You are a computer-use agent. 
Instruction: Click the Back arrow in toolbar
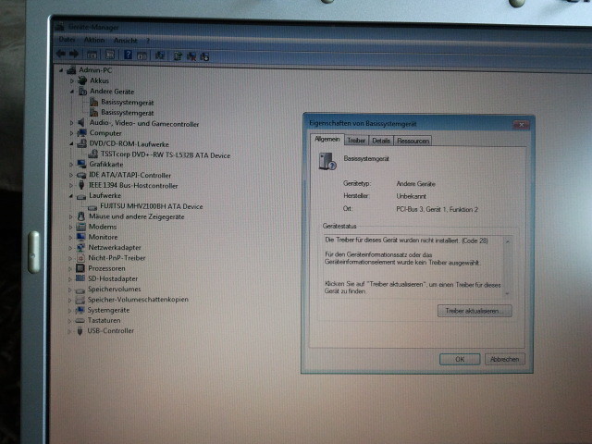point(61,54)
